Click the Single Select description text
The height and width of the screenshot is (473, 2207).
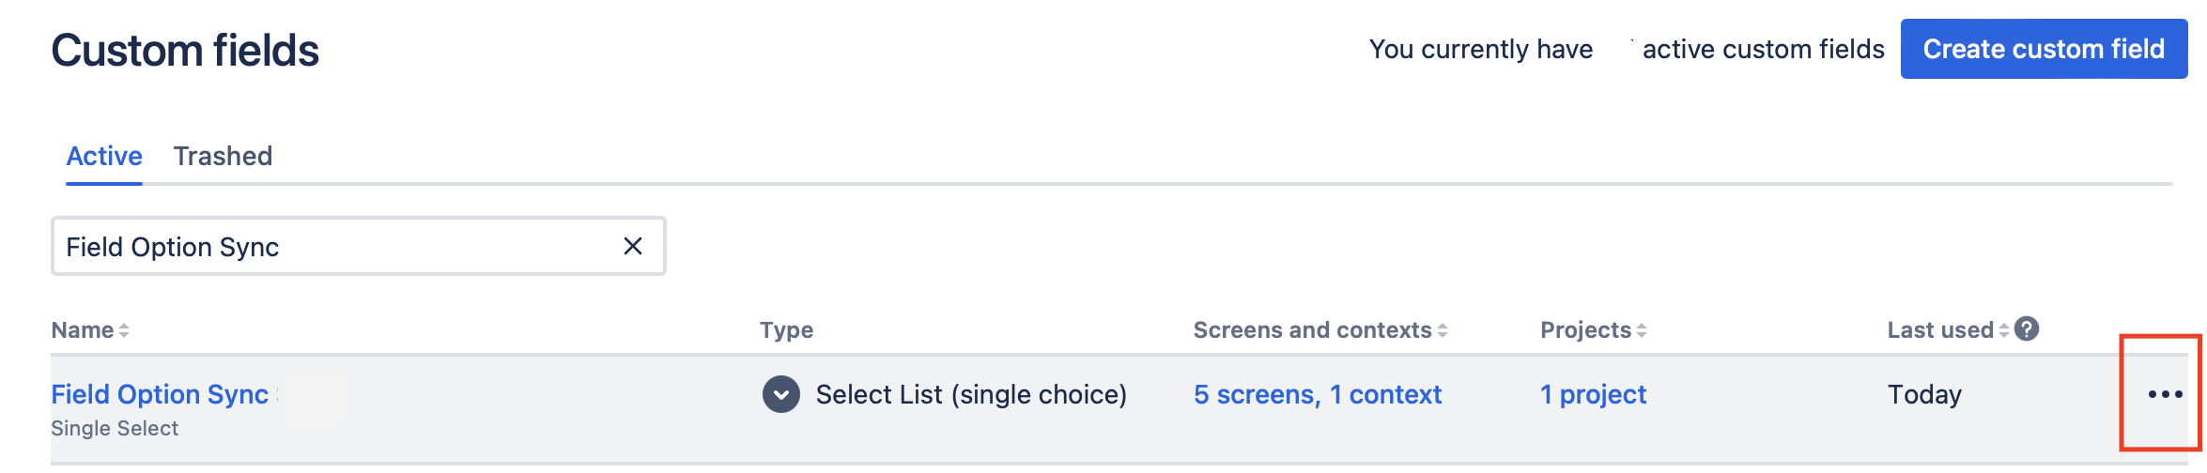click(x=115, y=429)
